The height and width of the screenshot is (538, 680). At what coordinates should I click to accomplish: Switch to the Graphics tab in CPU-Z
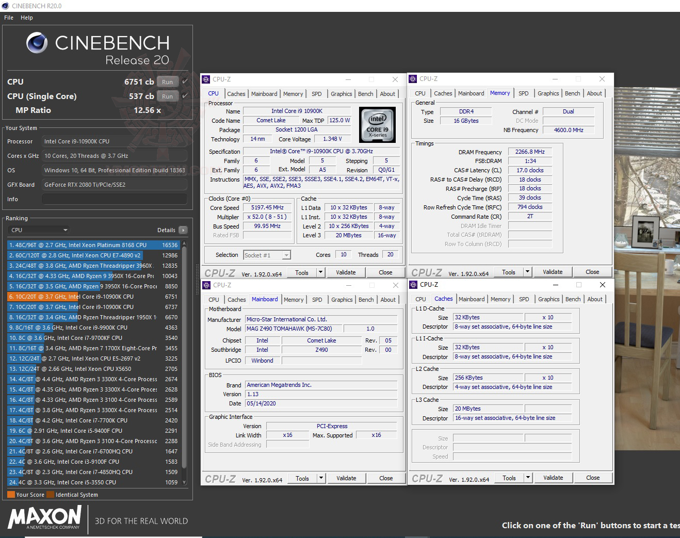341,93
